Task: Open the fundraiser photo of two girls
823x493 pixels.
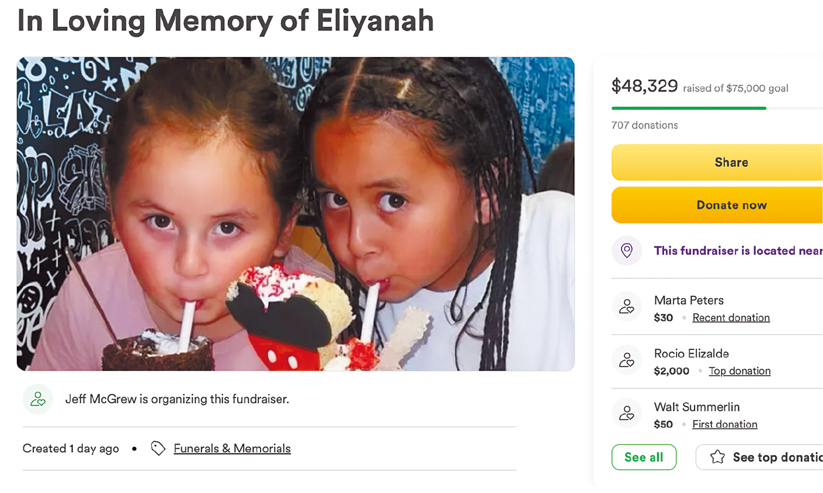Action: pos(296,214)
